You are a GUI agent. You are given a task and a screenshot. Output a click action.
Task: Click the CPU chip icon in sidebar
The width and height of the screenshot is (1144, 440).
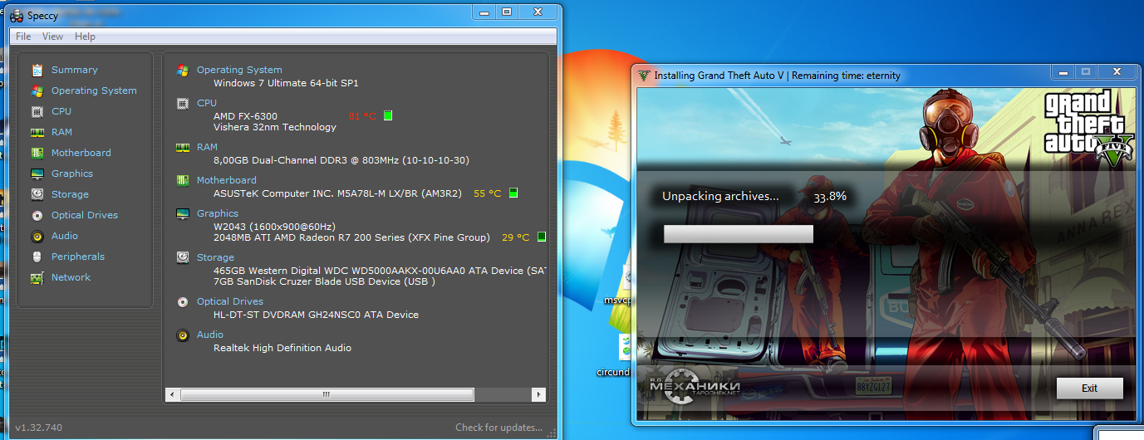[x=37, y=111]
